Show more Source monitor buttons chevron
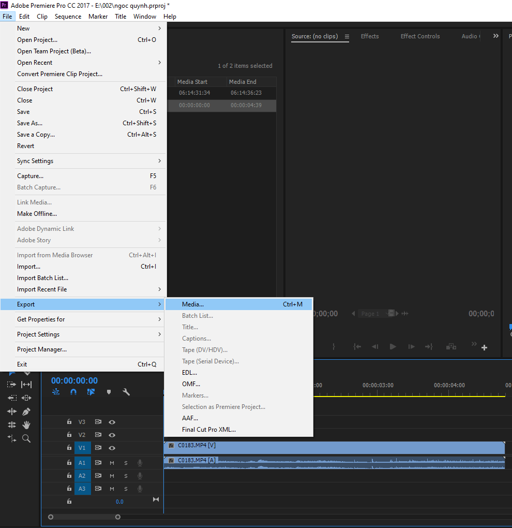 [x=474, y=344]
